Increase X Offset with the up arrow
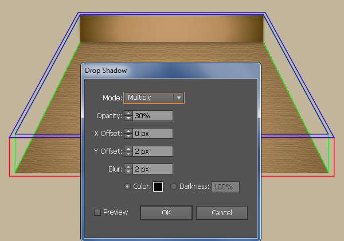Viewport: 344px width, 241px height. tap(128, 131)
